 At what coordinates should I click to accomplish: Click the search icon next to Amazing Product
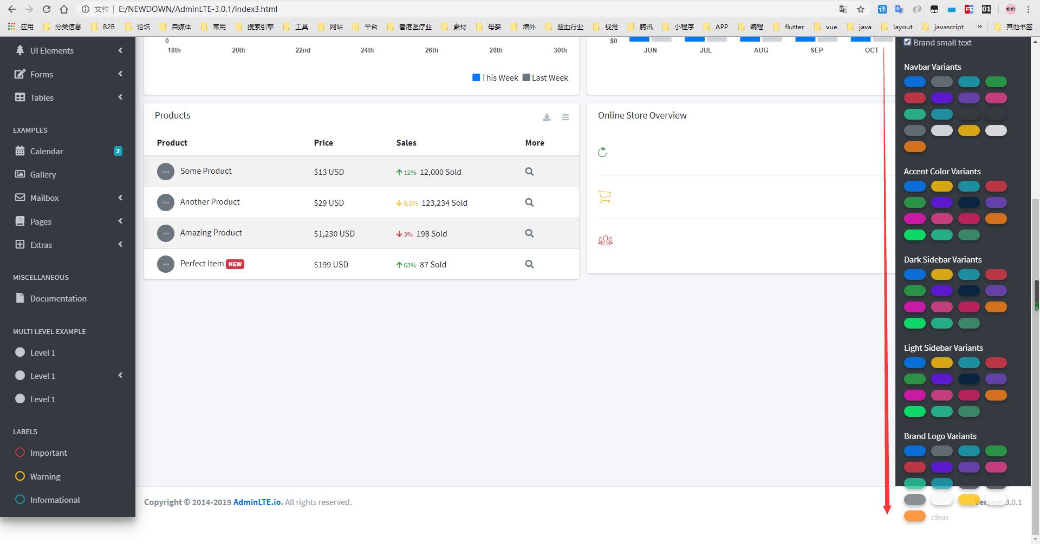click(529, 233)
